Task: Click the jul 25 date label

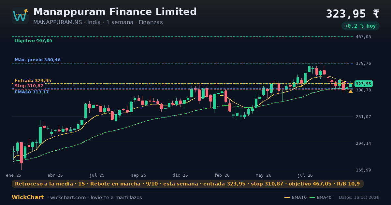Action: 97,175
